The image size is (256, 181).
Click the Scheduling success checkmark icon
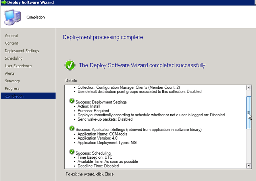tap(72, 152)
